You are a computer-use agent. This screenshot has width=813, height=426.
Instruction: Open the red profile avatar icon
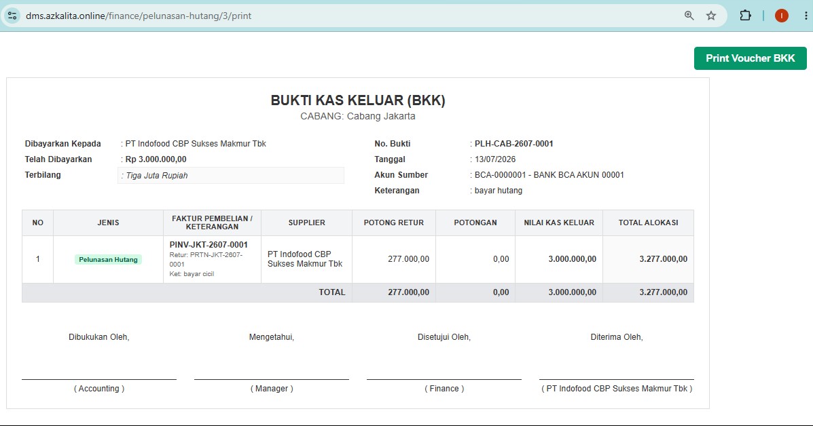click(781, 16)
